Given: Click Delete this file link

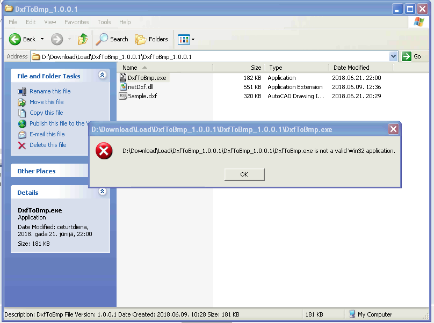Looking at the screenshot, I should (x=48, y=145).
